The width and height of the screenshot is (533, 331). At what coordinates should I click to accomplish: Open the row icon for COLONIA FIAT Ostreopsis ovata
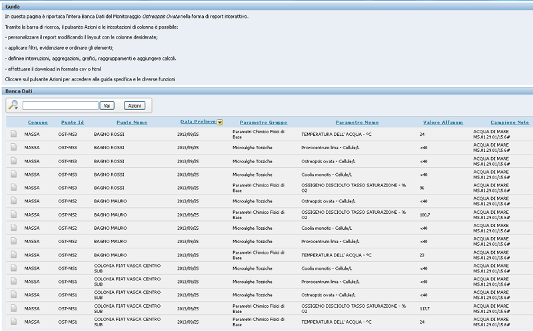pyautogui.click(x=13, y=295)
